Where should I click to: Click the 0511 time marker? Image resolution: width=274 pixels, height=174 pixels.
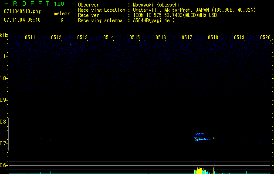[x=30, y=37]
